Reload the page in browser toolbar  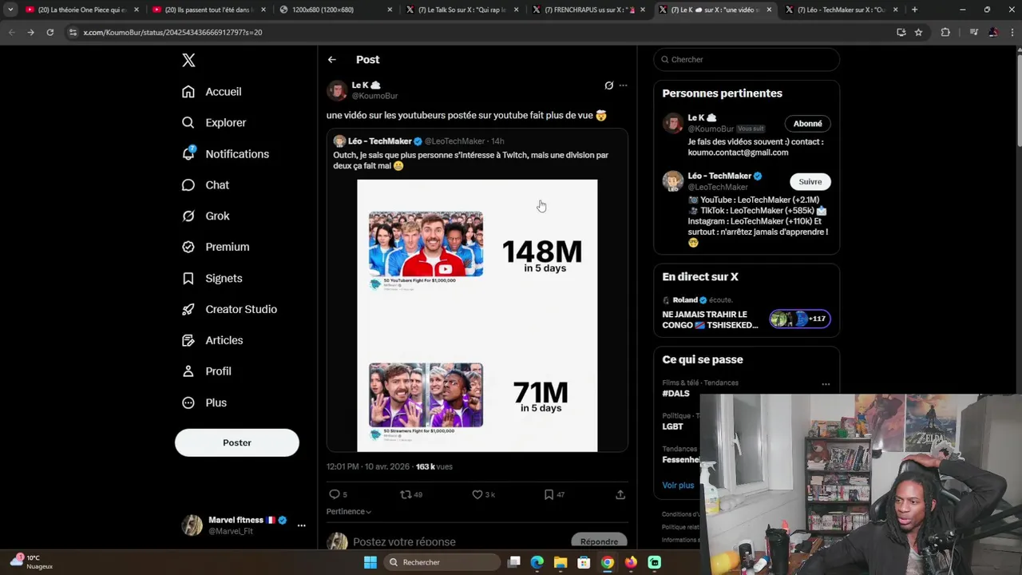pyautogui.click(x=50, y=32)
